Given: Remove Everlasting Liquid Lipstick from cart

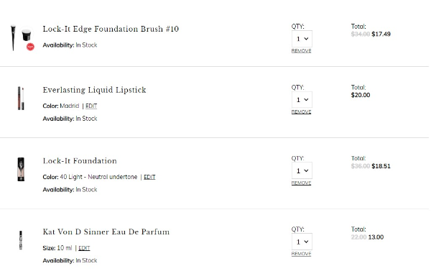Looking at the screenshot, I should coord(301,111).
